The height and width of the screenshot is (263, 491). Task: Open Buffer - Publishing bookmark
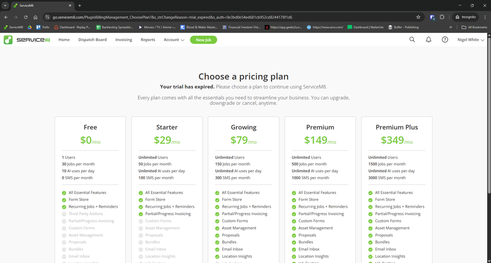pos(404,27)
